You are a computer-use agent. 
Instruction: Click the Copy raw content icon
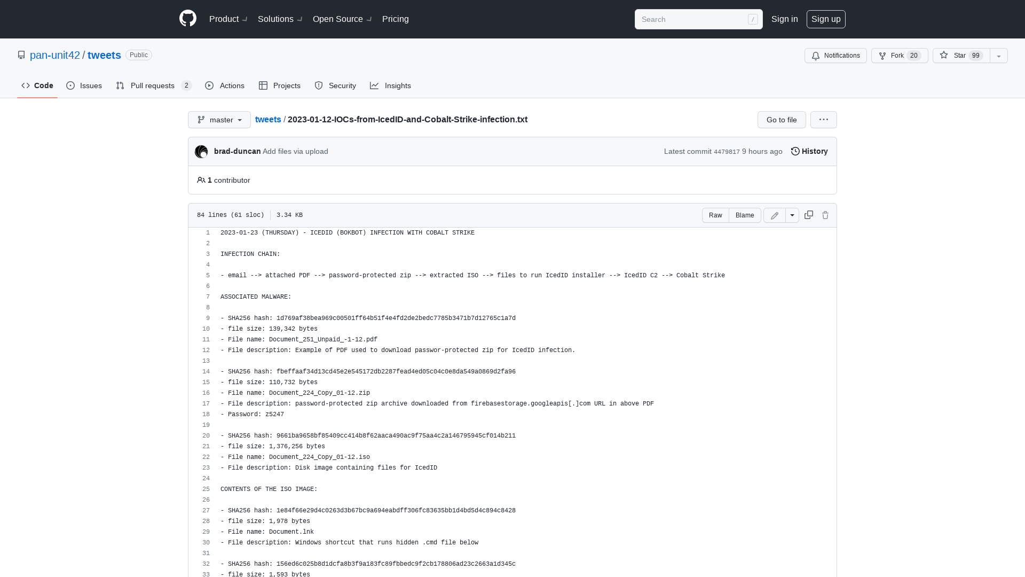[808, 215]
